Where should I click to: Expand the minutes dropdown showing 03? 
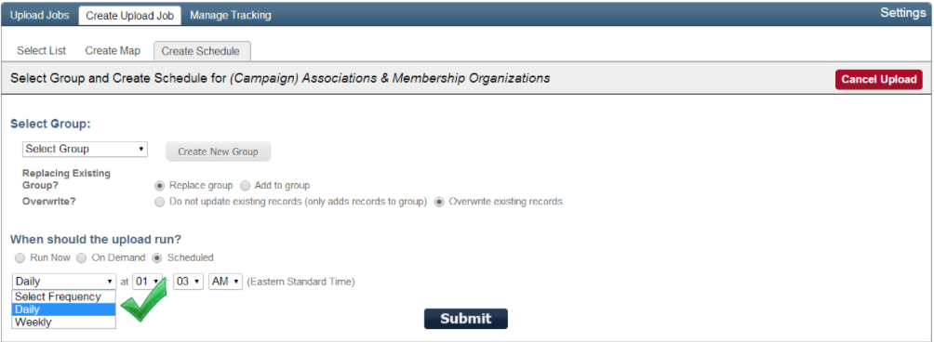[x=189, y=282]
